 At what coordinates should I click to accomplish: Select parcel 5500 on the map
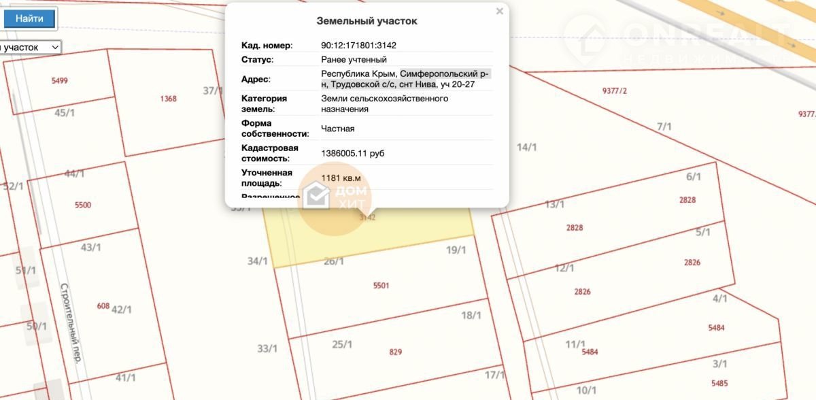click(82, 205)
